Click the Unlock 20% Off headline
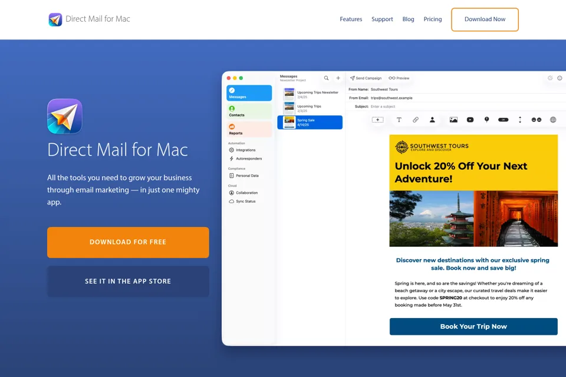 [461, 173]
